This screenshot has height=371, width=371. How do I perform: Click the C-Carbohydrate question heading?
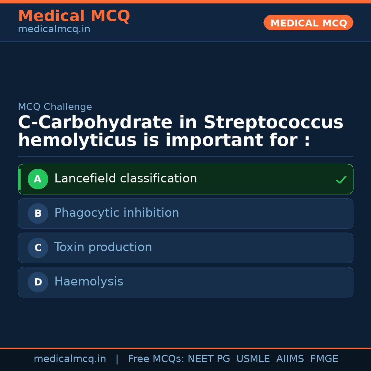point(180,132)
